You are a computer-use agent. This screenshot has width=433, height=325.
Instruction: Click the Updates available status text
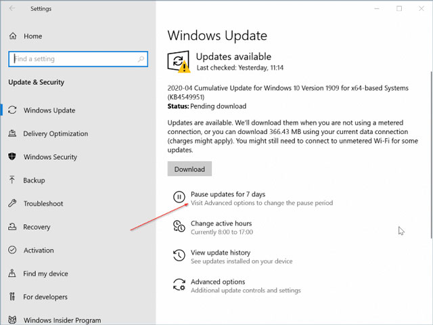233,56
